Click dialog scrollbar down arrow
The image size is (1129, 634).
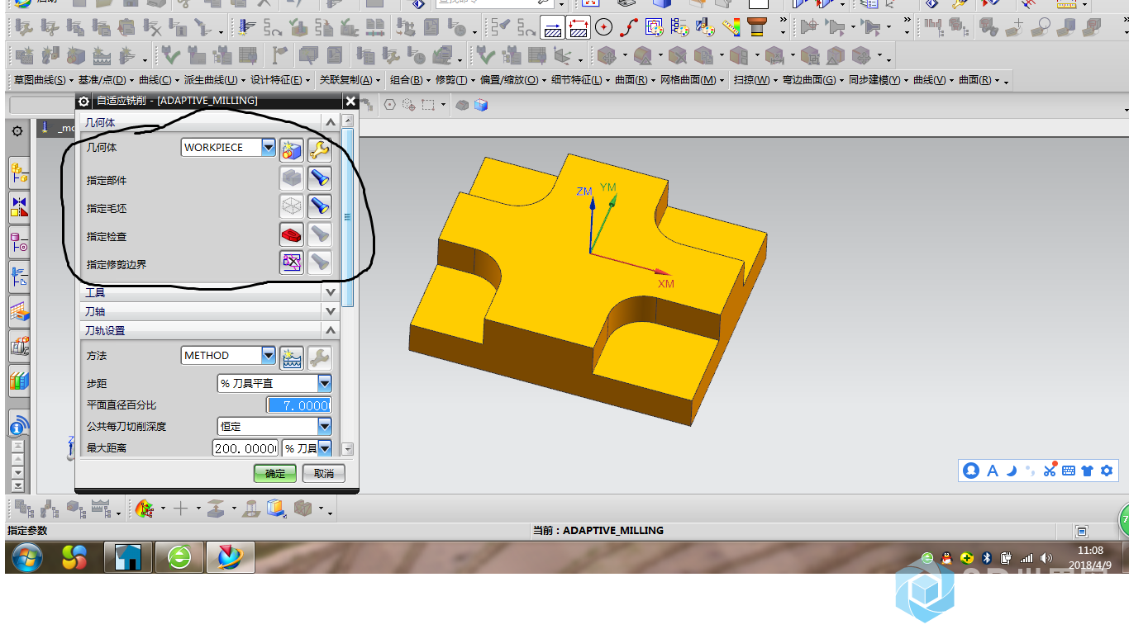(347, 449)
